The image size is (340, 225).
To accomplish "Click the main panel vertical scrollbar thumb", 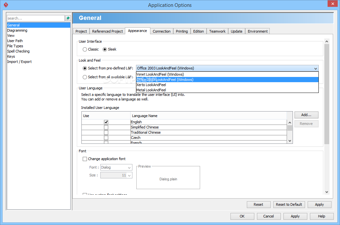I will (x=327, y=94).
